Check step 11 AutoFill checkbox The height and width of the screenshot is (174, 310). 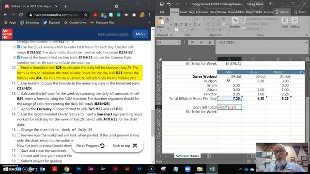18,83
